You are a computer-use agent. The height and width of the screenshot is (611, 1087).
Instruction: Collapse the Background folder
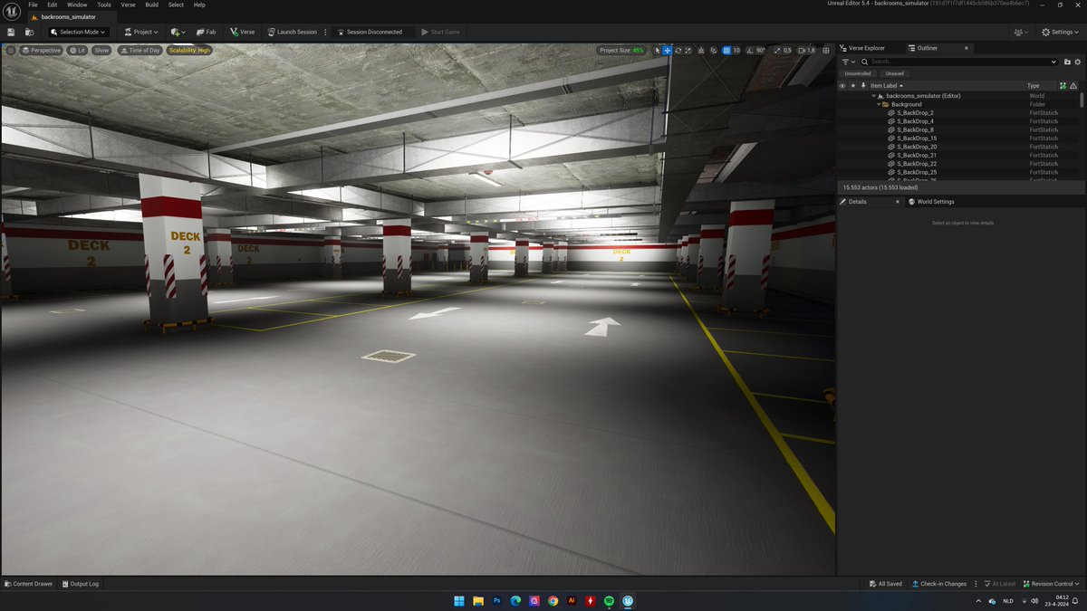879,104
